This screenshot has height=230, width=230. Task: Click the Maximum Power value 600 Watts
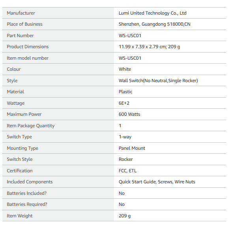point(129,114)
